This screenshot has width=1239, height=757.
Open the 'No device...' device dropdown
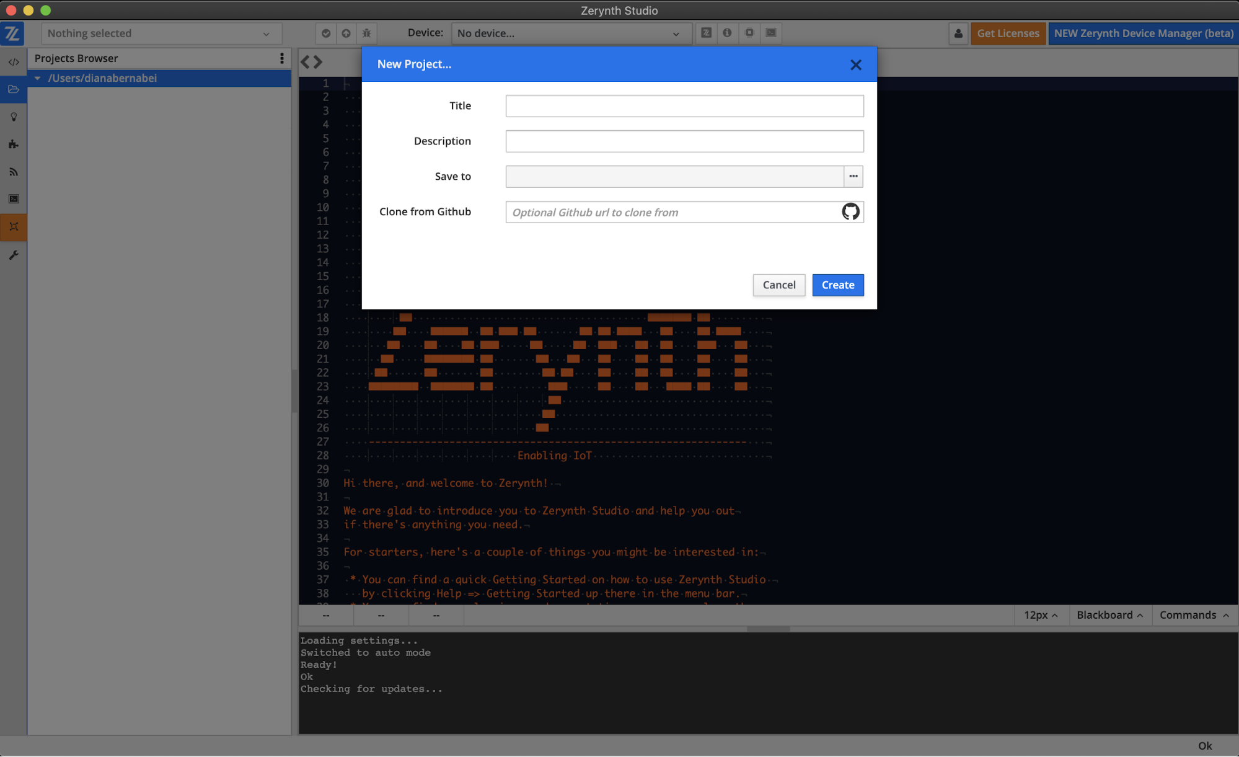pos(570,33)
